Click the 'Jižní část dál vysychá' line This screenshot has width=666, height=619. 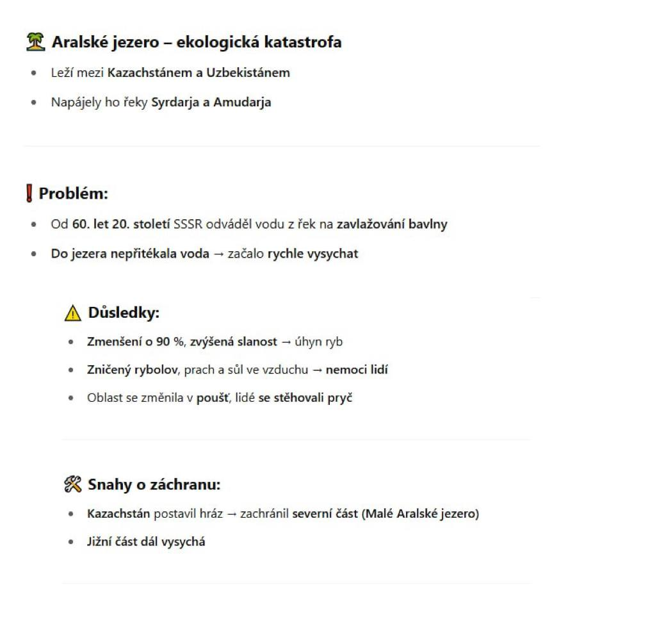point(146,541)
